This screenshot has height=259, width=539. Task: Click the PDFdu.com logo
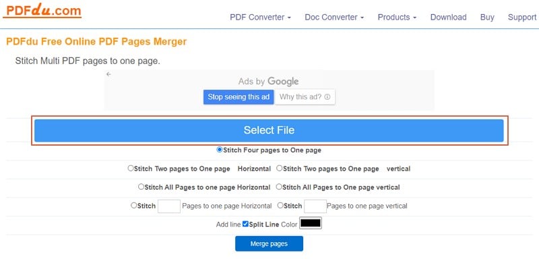42,11
